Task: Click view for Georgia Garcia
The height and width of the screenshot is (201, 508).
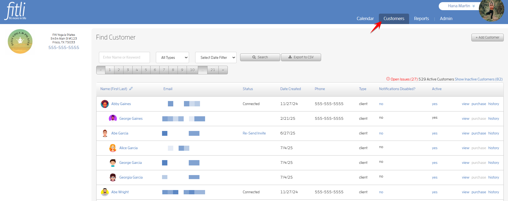Action: pyautogui.click(x=465, y=177)
